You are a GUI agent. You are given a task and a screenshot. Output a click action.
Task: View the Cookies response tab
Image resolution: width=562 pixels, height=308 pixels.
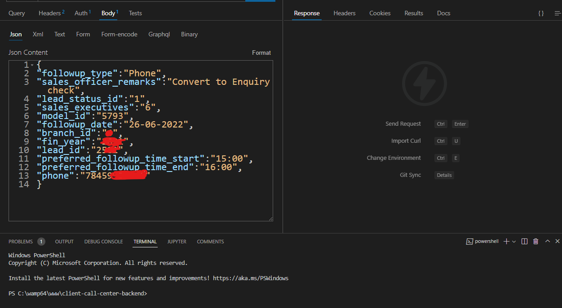pos(380,13)
